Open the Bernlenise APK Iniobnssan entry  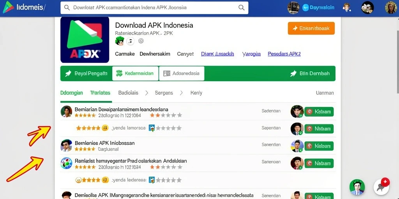pos(104,143)
